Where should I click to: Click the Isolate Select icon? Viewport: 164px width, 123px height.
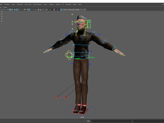(35, 10)
